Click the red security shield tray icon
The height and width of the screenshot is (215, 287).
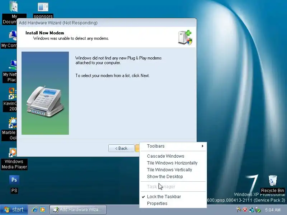click(245, 210)
